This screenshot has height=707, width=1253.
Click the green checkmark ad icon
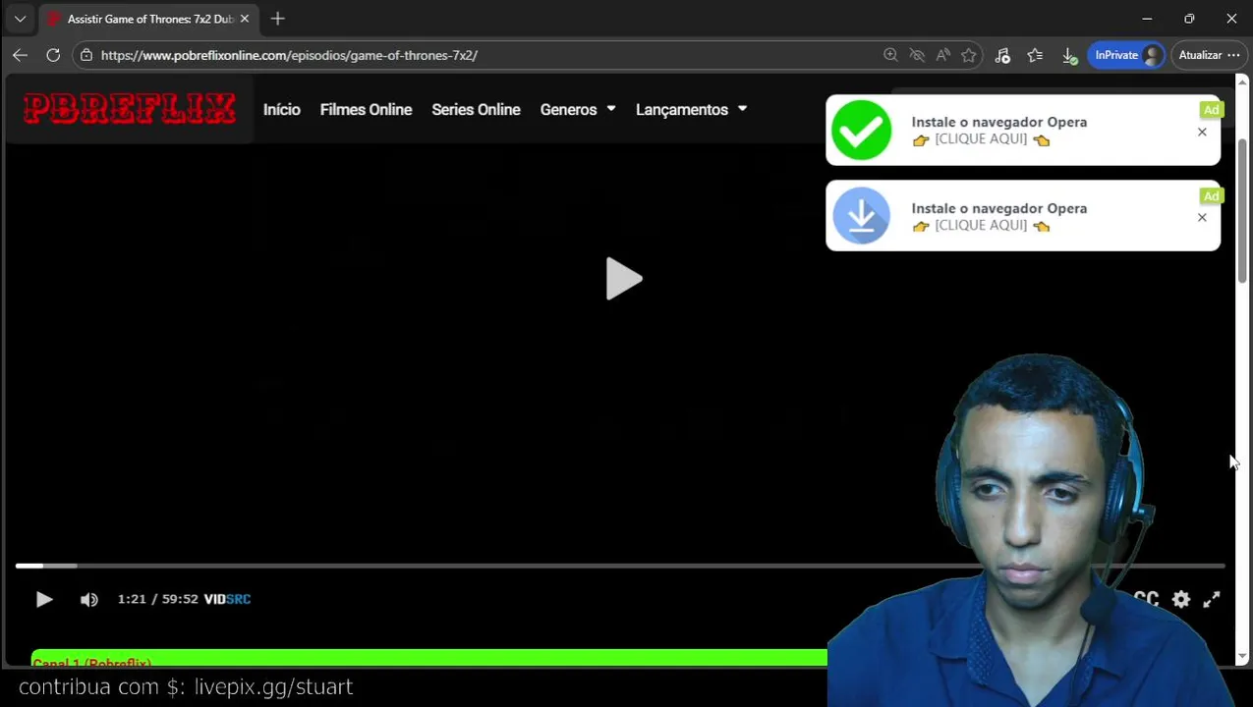(x=862, y=130)
